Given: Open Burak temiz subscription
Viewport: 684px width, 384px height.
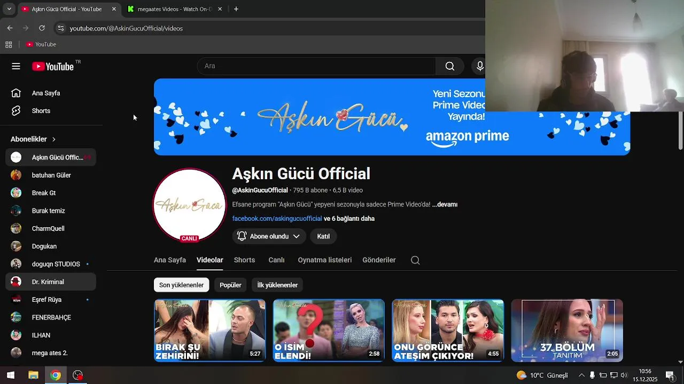Looking at the screenshot, I should [51, 211].
